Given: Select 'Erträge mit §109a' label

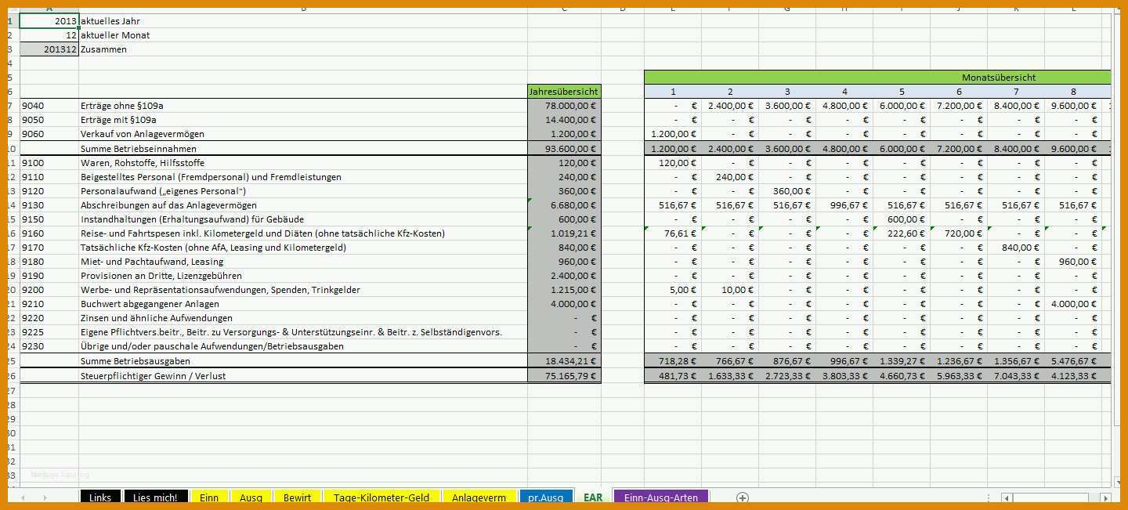Looking at the screenshot, I should [118, 120].
